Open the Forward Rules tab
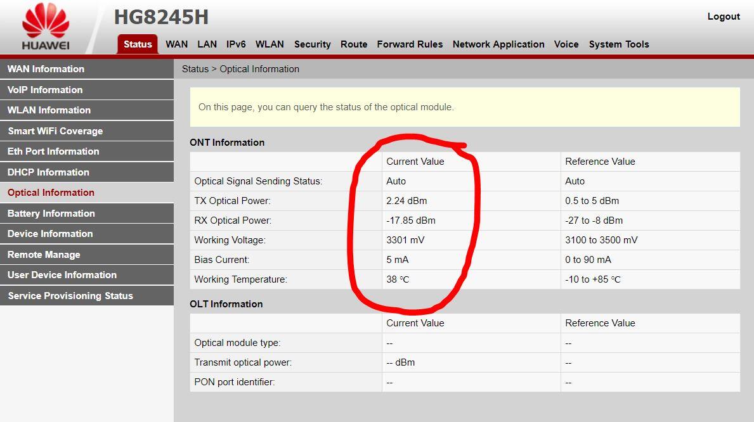The width and height of the screenshot is (754, 422). pos(410,44)
